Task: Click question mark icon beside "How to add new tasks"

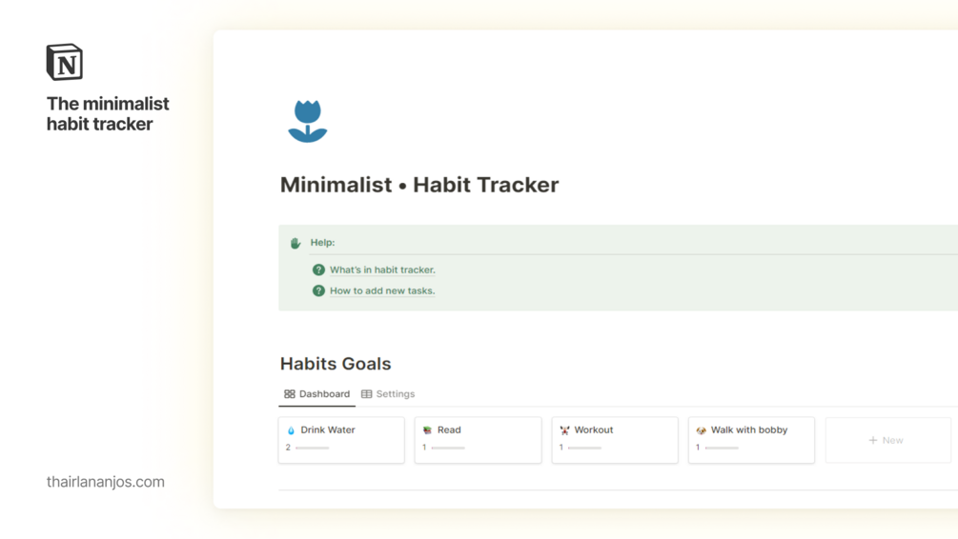Action: click(x=318, y=290)
